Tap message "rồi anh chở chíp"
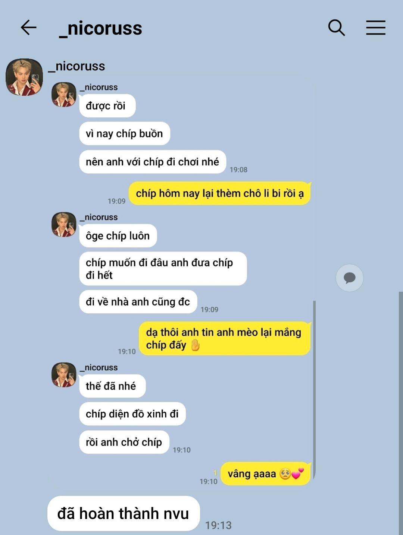The height and width of the screenshot is (535, 403). 124,442
